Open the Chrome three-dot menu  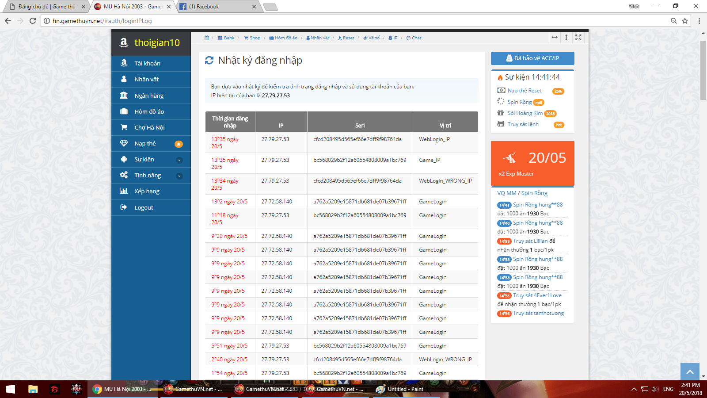click(x=699, y=21)
